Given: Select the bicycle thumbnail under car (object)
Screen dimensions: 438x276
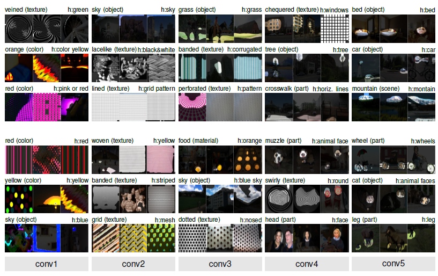Looking at the screenshot, I should [x=421, y=68].
